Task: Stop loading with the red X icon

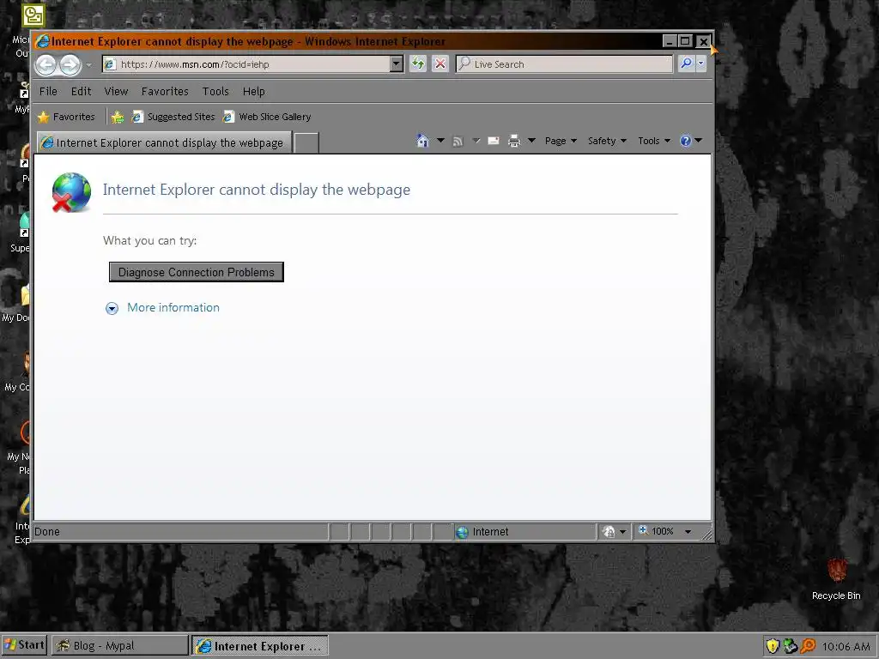Action: [x=440, y=63]
